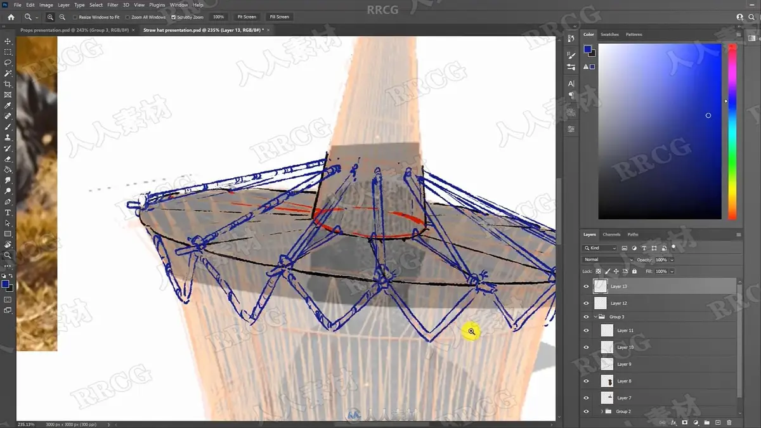The width and height of the screenshot is (761, 428).
Task: Collapse the Group 3 folder
Action: pyautogui.click(x=595, y=316)
